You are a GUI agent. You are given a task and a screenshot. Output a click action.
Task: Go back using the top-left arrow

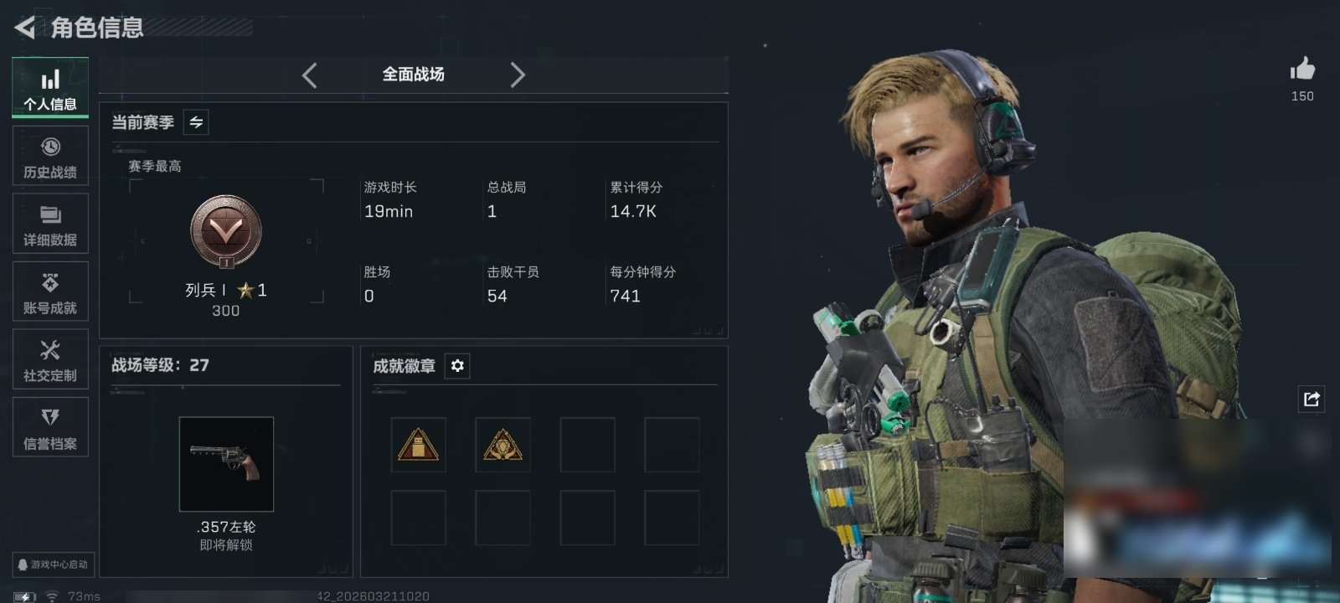24,28
